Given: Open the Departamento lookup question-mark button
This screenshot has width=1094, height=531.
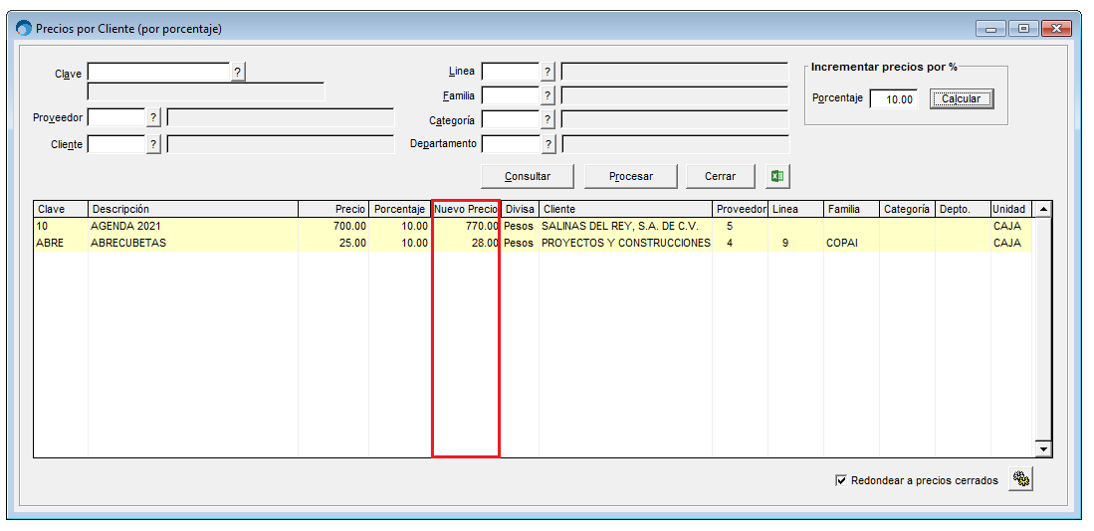Looking at the screenshot, I should point(548,144).
